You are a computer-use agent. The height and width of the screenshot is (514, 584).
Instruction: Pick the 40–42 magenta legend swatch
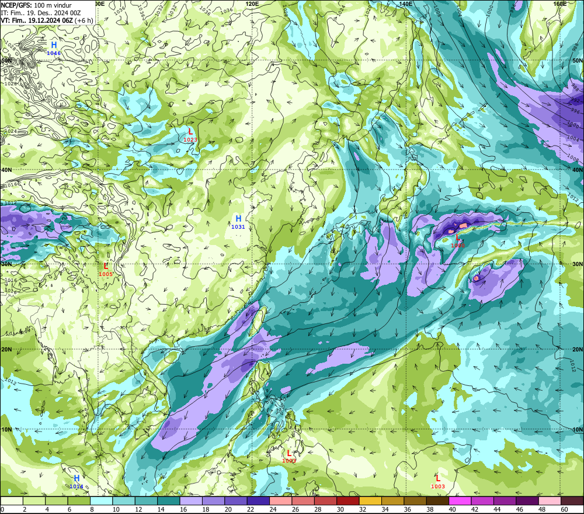[460, 501]
